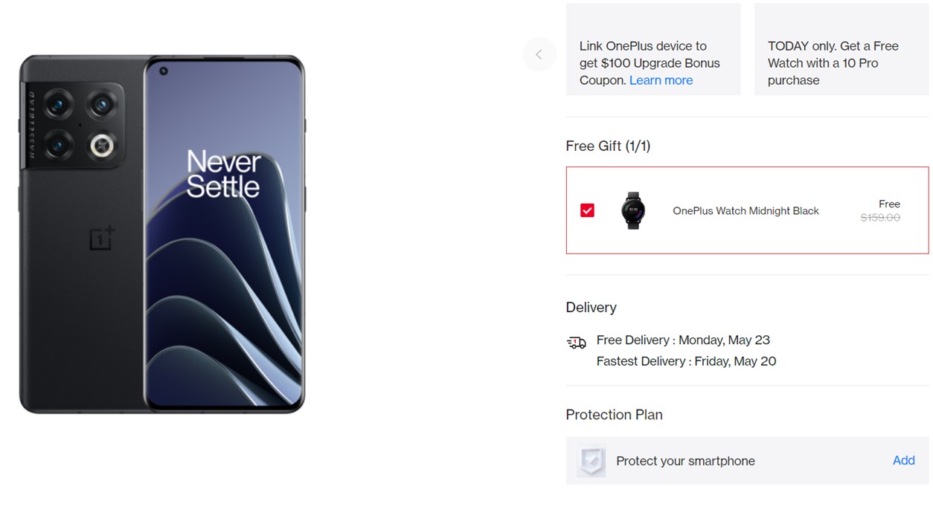933x524 pixels.
Task: Click the previous promo carousel arrow
Action: [x=539, y=54]
